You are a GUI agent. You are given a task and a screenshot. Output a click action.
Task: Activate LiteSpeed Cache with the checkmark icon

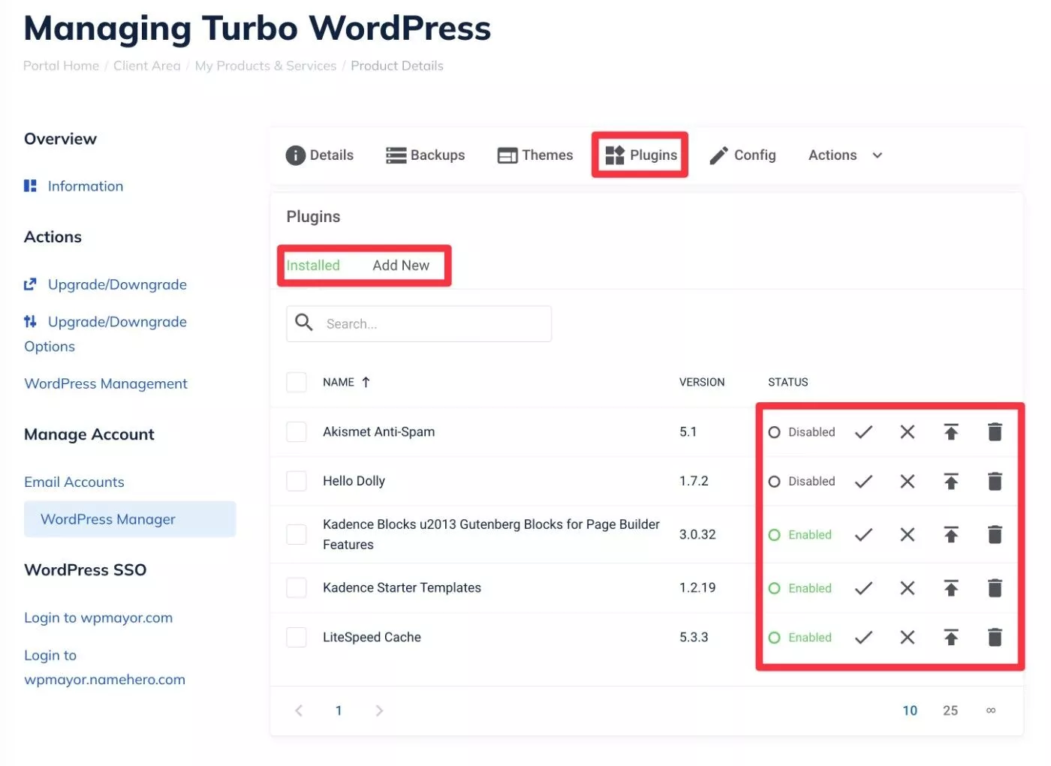[x=863, y=638]
